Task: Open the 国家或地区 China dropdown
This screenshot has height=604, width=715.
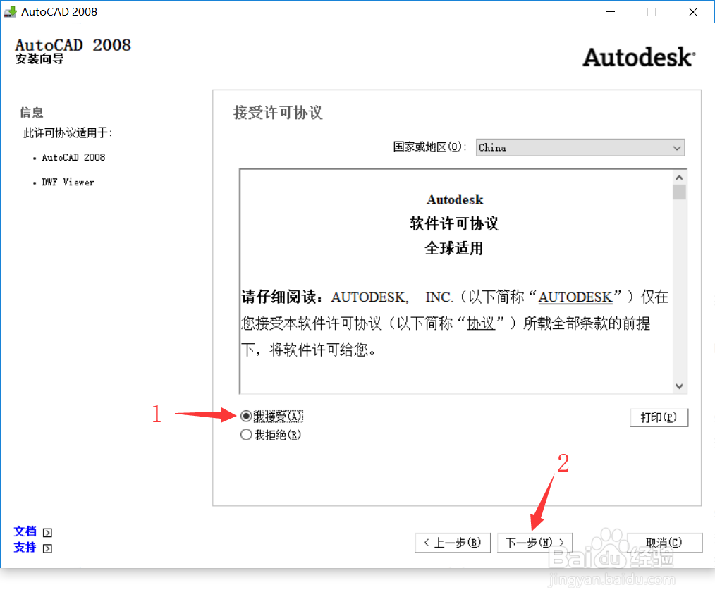Action: click(580, 148)
